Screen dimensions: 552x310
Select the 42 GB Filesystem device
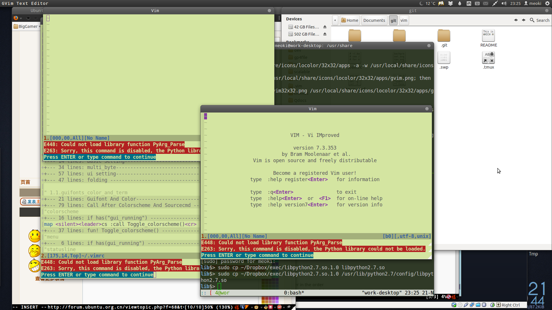[304, 27]
